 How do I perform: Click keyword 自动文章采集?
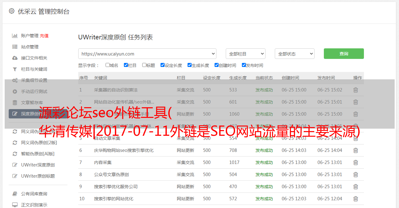click(107, 138)
